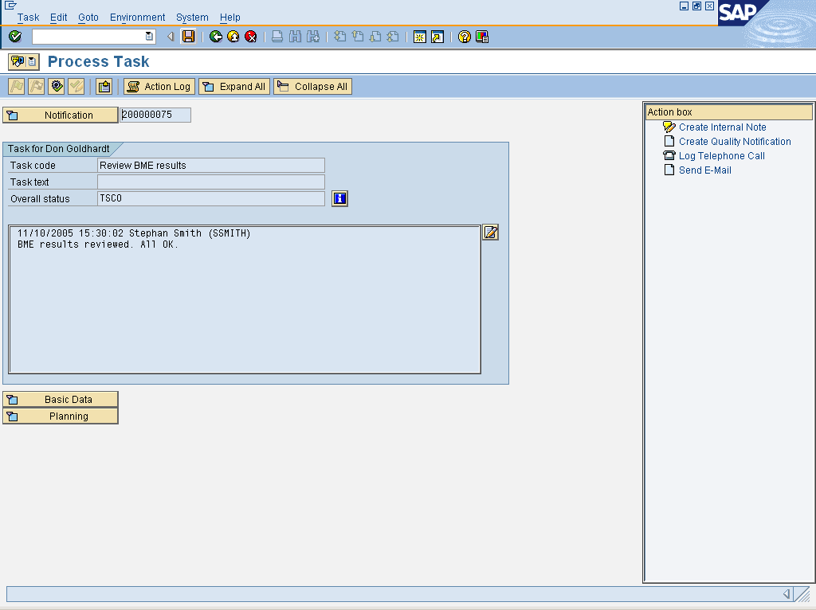Open the command field history dropdown

[149, 37]
